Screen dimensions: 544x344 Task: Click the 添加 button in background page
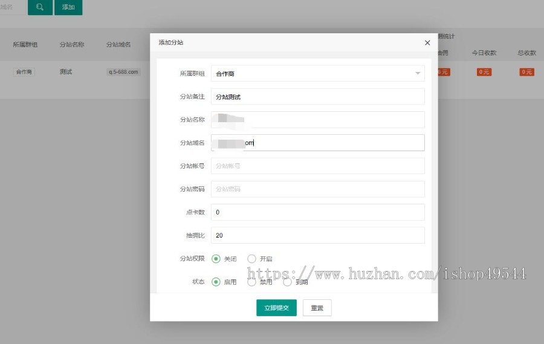[68, 7]
